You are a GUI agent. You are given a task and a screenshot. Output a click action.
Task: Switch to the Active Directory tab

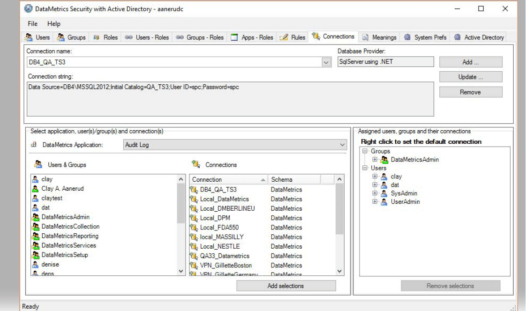point(479,37)
